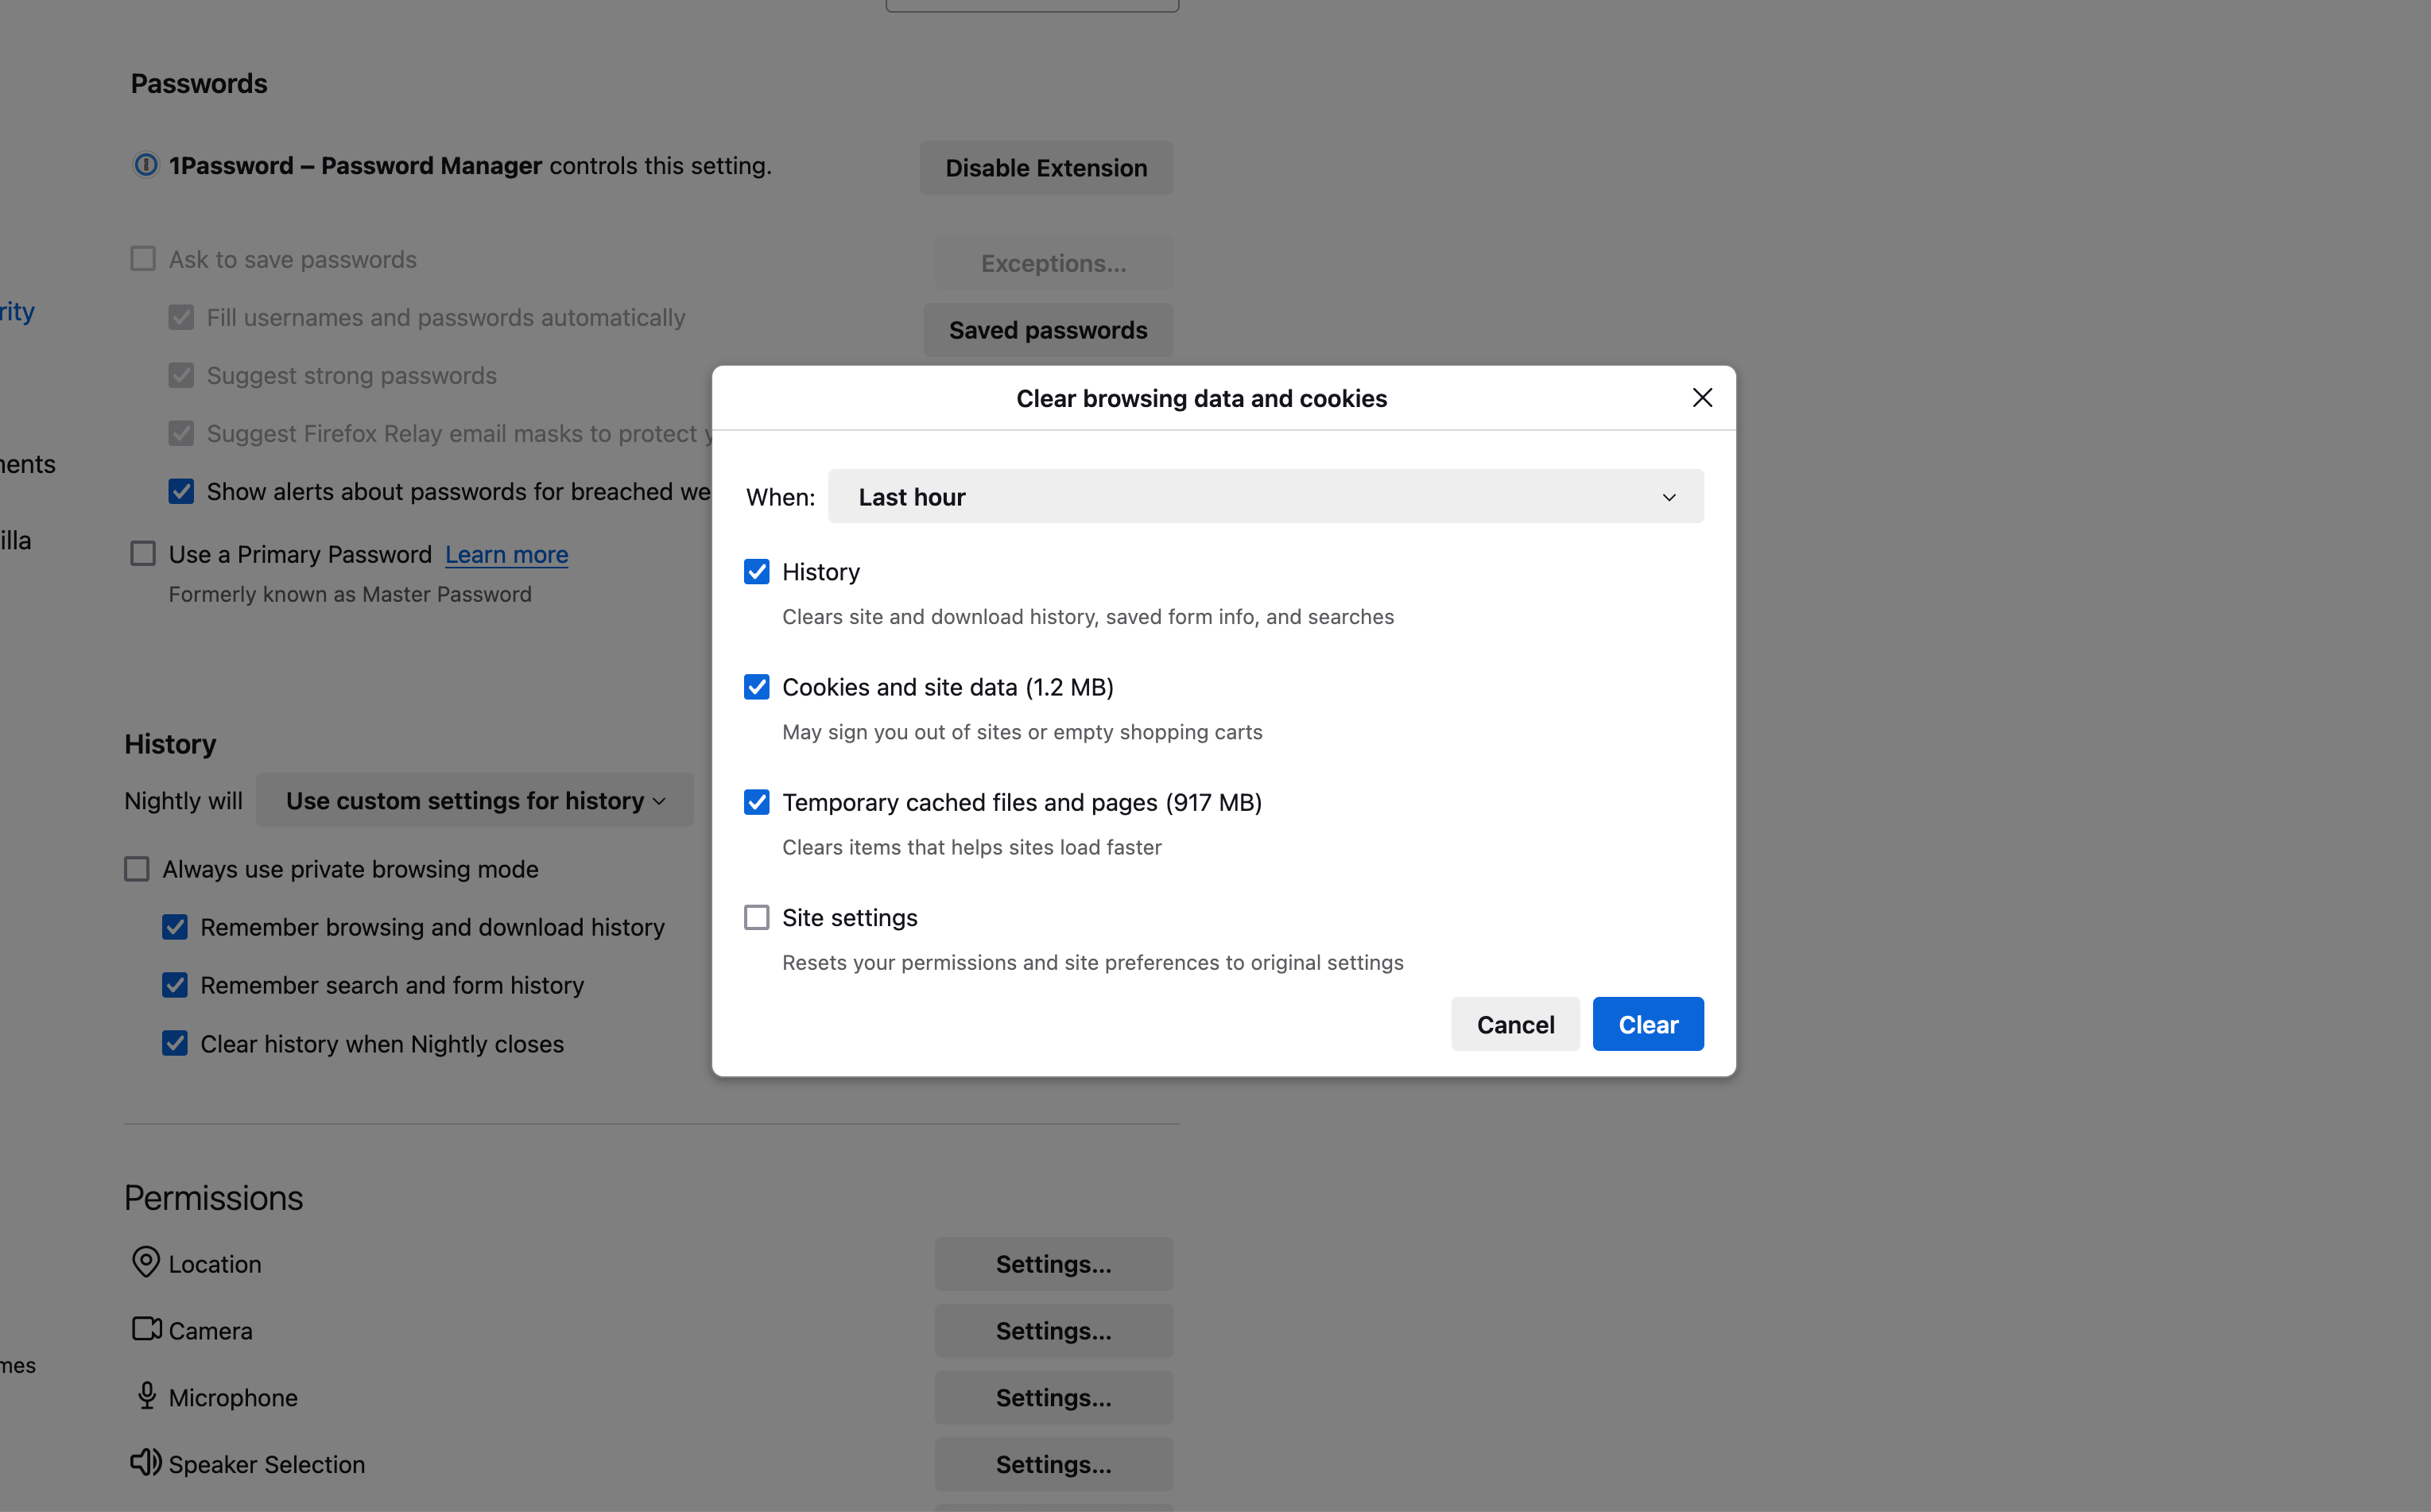This screenshot has height=1512, width=2431.
Task: Click the Speaker Selection icon
Action: [x=146, y=1462]
